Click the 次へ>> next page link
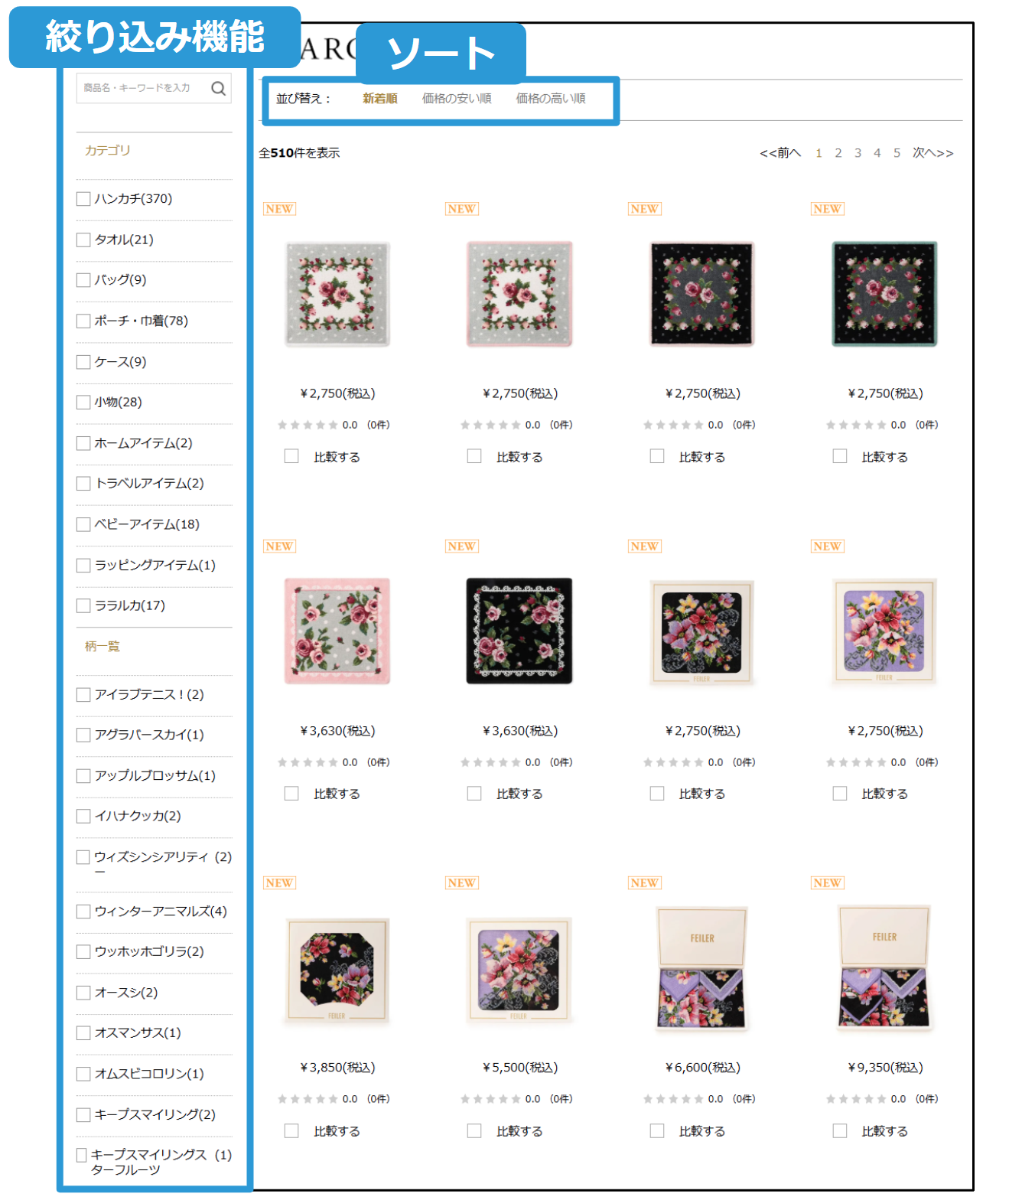The image size is (1022, 1197). pyautogui.click(x=933, y=153)
